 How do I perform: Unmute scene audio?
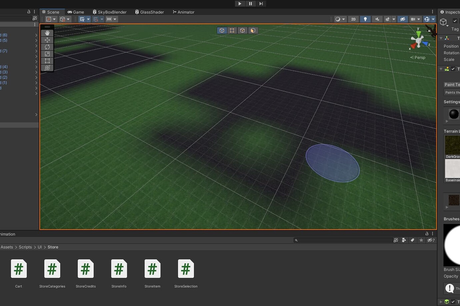377,19
